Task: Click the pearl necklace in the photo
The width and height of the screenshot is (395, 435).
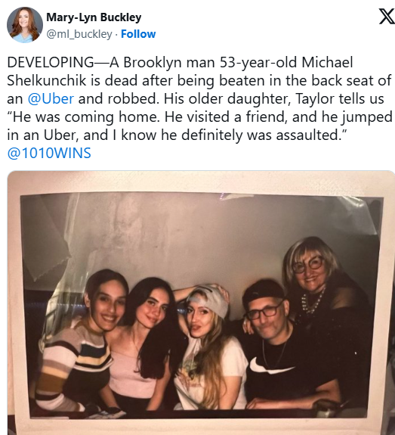Action: tap(313, 302)
